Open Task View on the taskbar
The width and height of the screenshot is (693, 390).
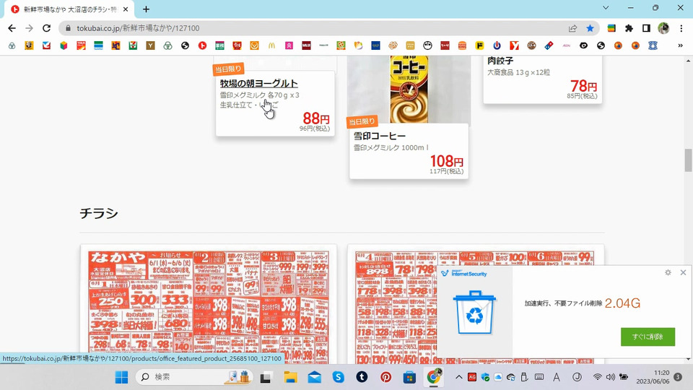point(266,377)
